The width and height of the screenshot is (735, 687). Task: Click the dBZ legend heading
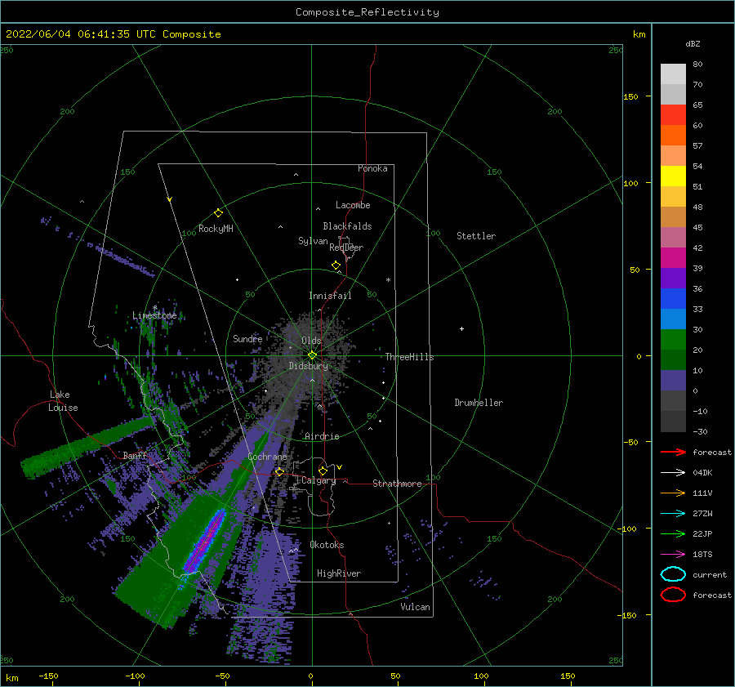[x=693, y=43]
